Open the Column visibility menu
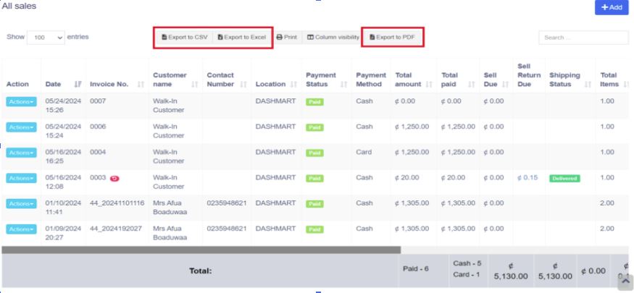 tap(333, 37)
